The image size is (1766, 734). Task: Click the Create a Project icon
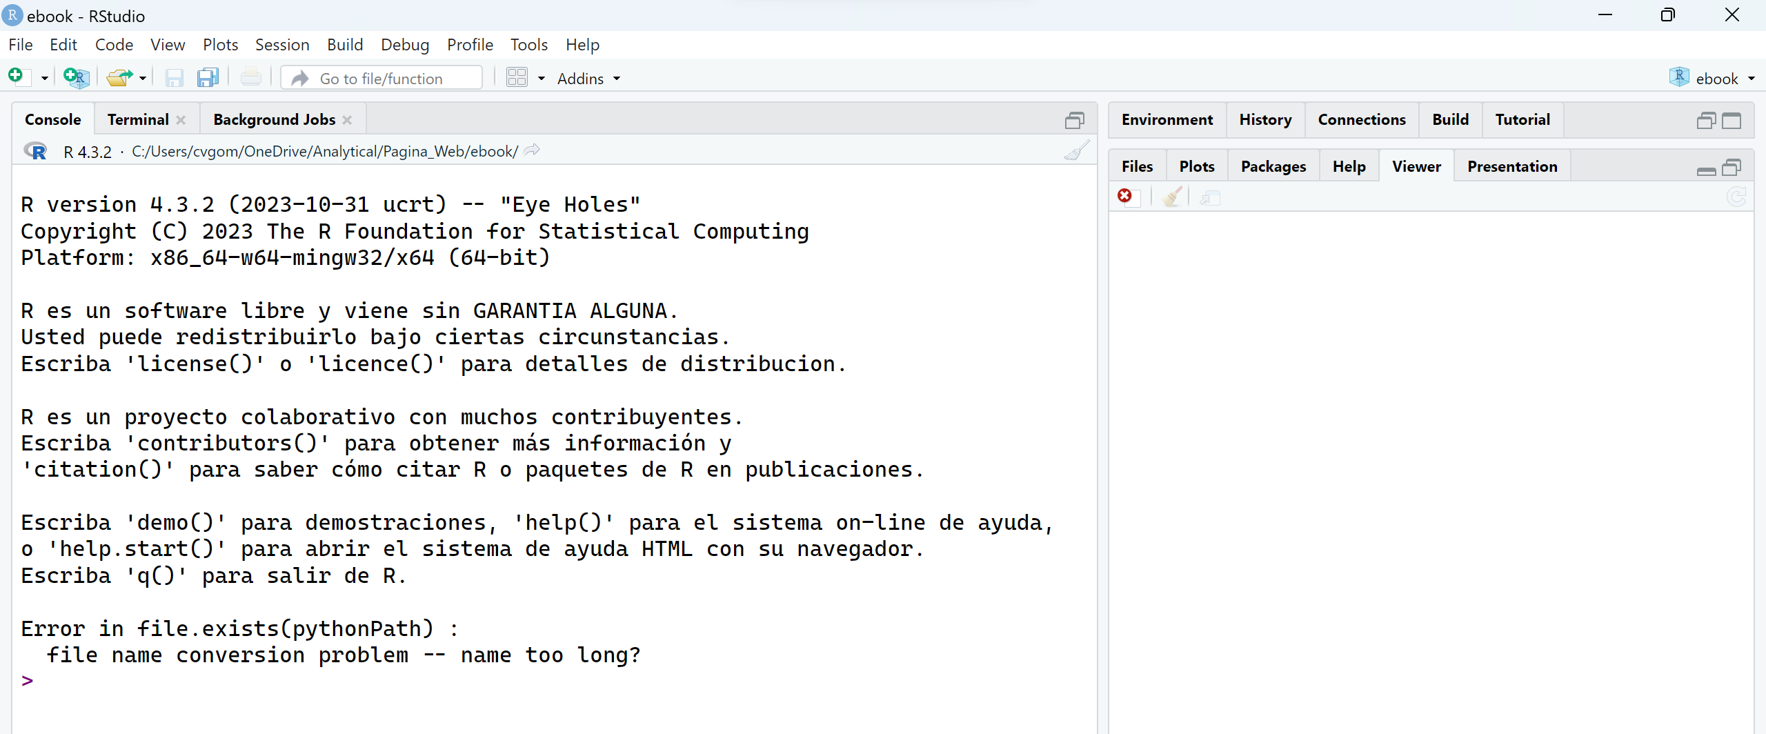tap(75, 77)
